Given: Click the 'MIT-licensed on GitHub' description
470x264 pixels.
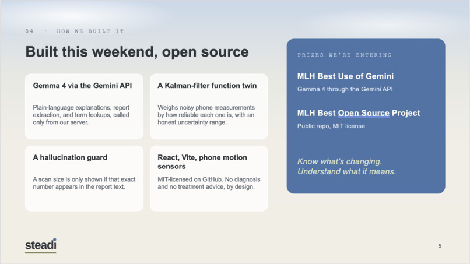Looking at the screenshot, I should 209,183.
